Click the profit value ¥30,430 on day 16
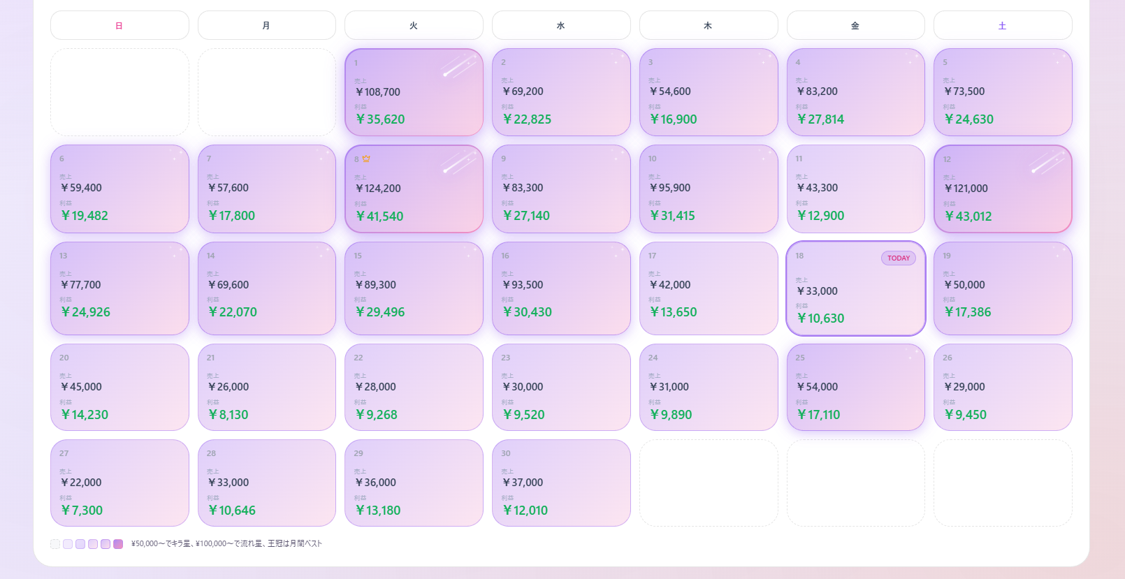1125x579 pixels. [528, 312]
